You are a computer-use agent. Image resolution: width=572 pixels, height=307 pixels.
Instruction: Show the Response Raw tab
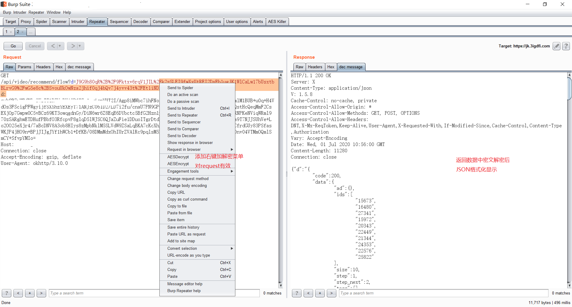[300, 67]
